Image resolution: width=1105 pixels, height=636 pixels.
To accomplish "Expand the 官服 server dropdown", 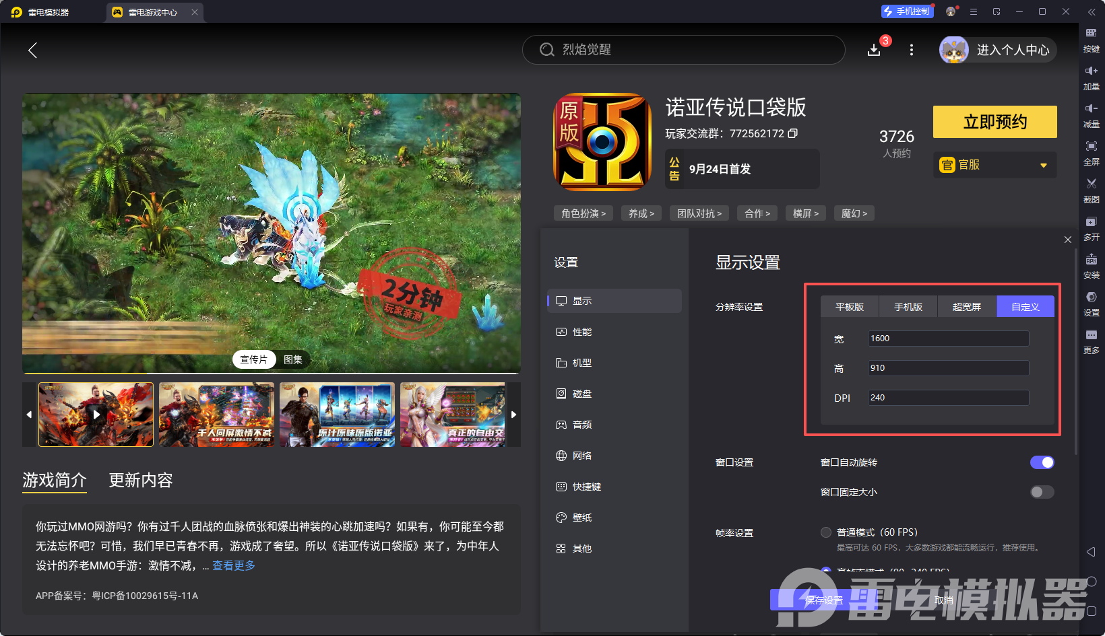I will click(995, 165).
